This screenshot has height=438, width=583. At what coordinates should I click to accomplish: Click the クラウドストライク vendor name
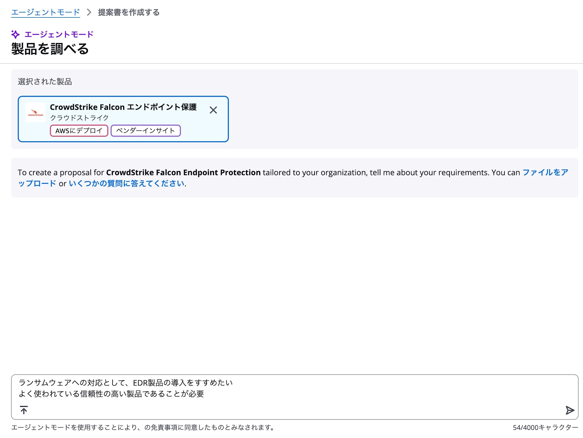click(x=79, y=118)
